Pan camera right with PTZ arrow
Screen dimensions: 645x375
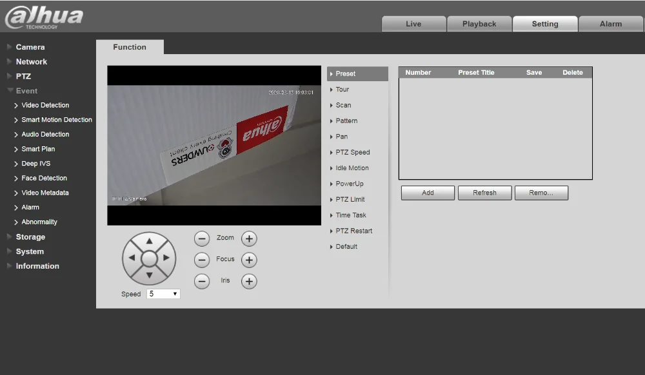[x=166, y=258]
